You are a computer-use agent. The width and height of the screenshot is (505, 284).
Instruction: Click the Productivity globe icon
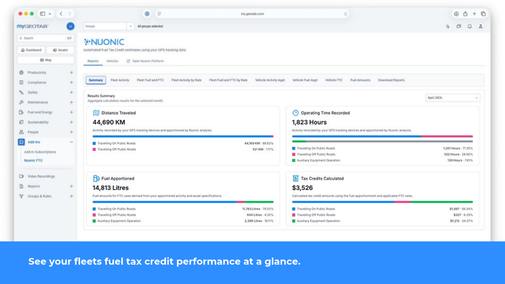21,73
